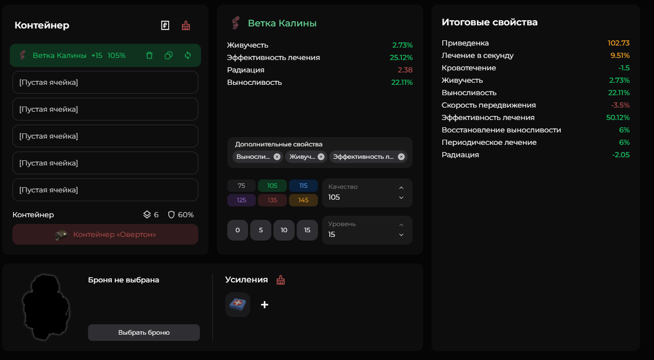
Task: Click the Радиация value 2.38 in artifact stats
Action: [x=405, y=70]
